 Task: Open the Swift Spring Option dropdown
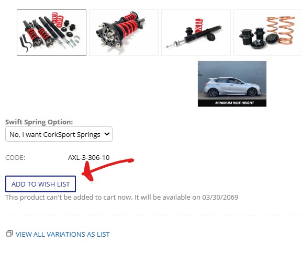(x=59, y=134)
